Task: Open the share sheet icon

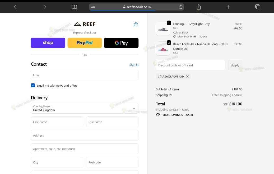Action: tap(199, 7)
